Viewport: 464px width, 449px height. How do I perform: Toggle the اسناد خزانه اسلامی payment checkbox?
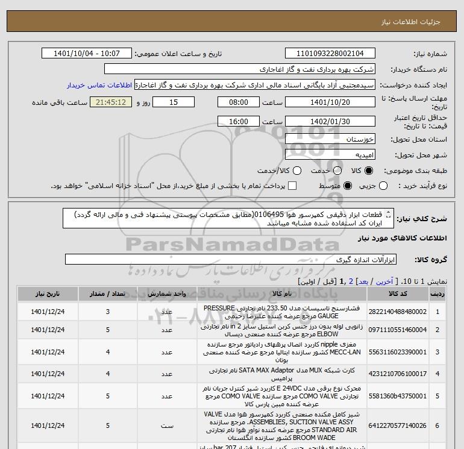[292, 186]
